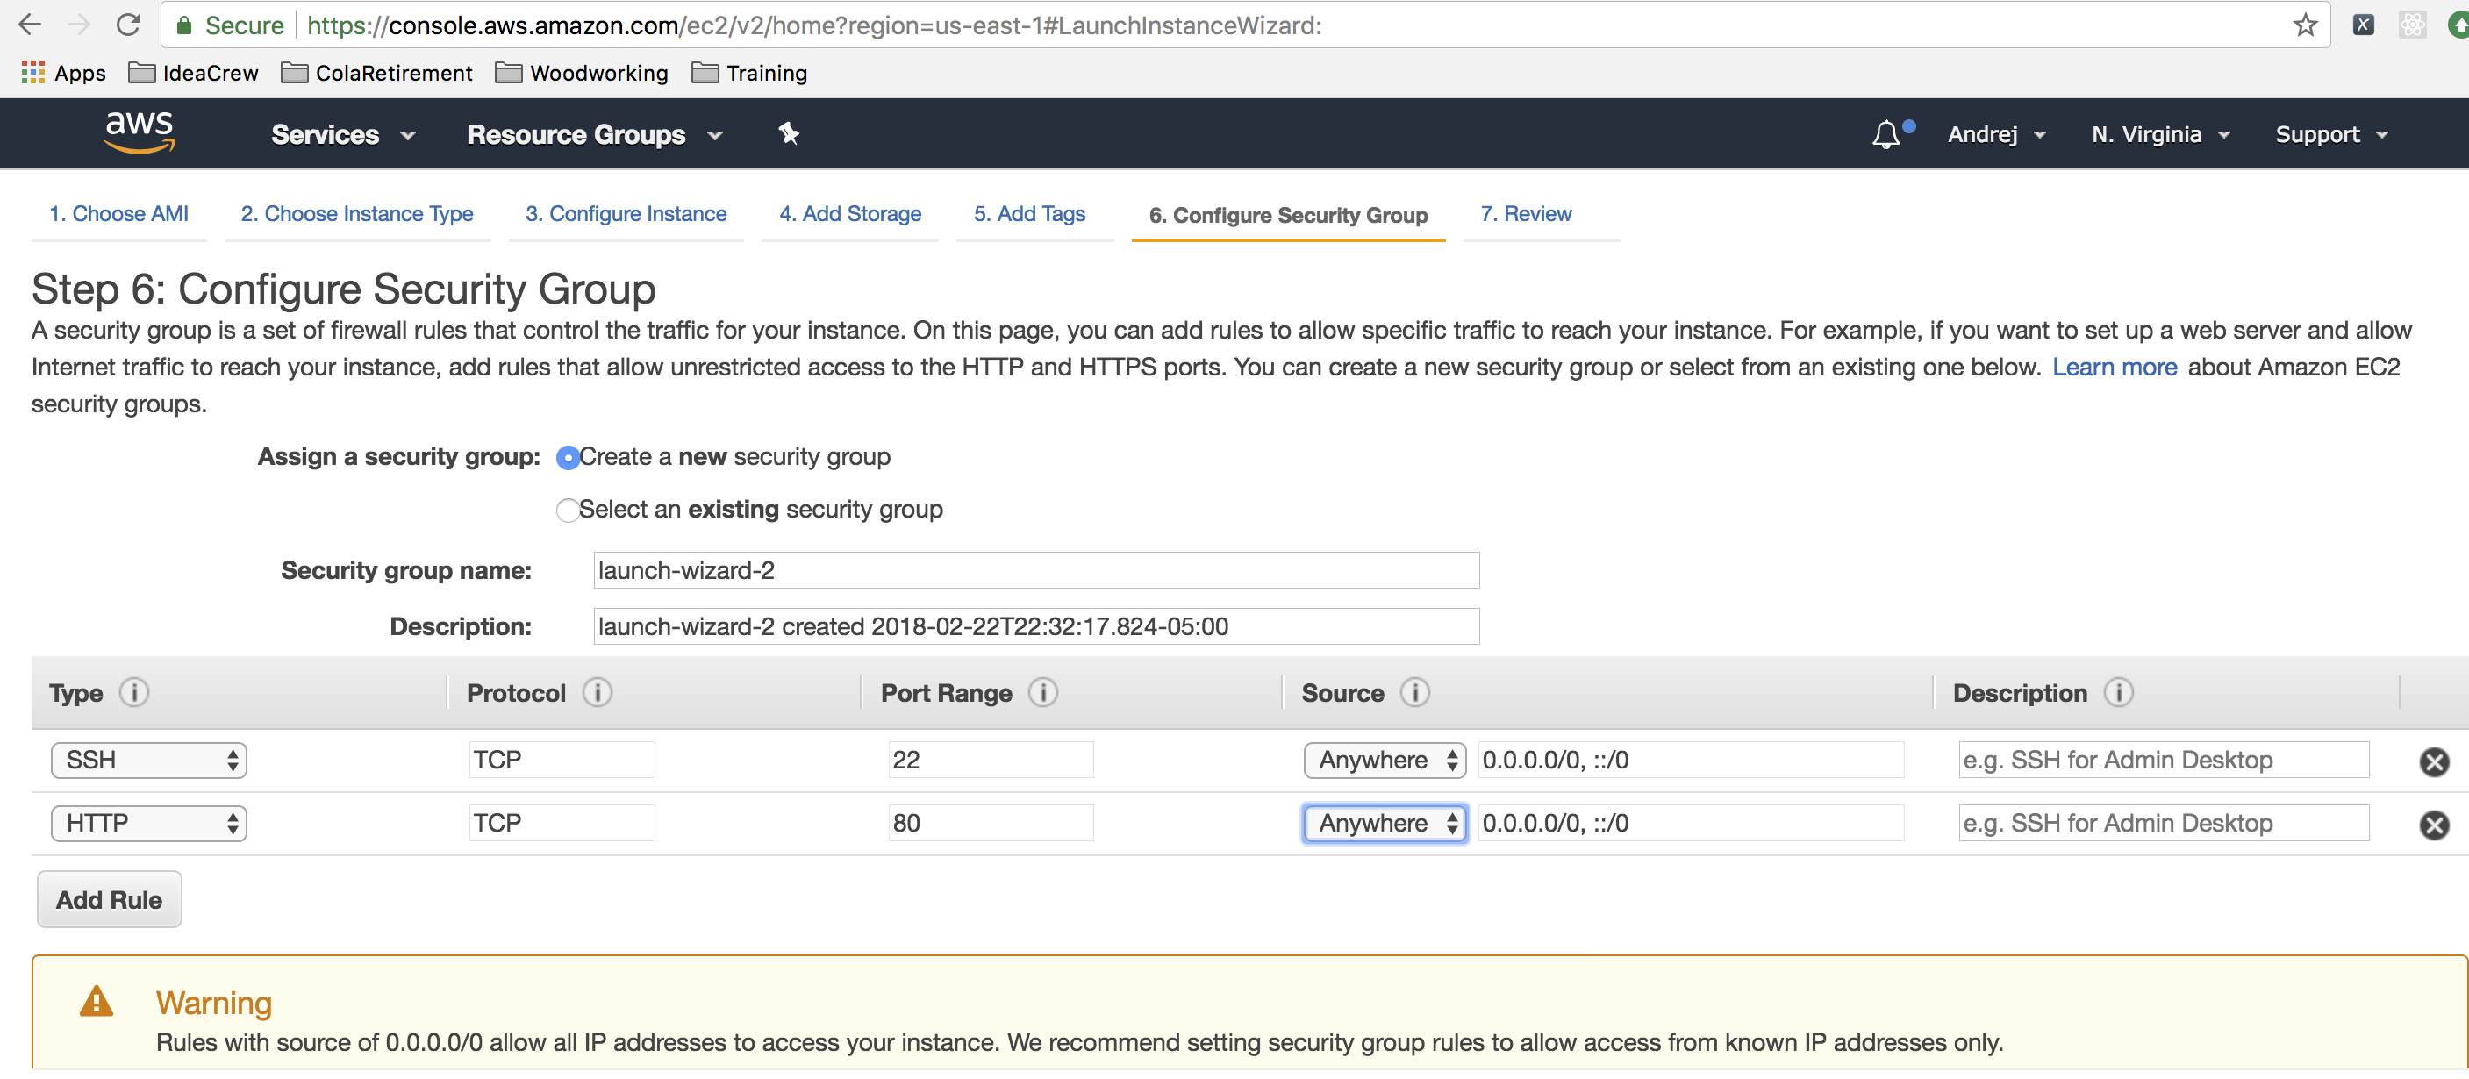Click the Add Rule button

pos(110,899)
